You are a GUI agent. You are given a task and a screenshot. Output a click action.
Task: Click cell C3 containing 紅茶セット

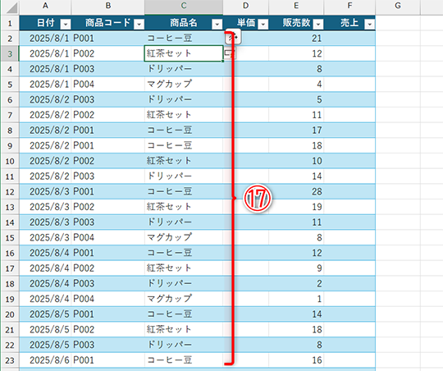(184, 53)
